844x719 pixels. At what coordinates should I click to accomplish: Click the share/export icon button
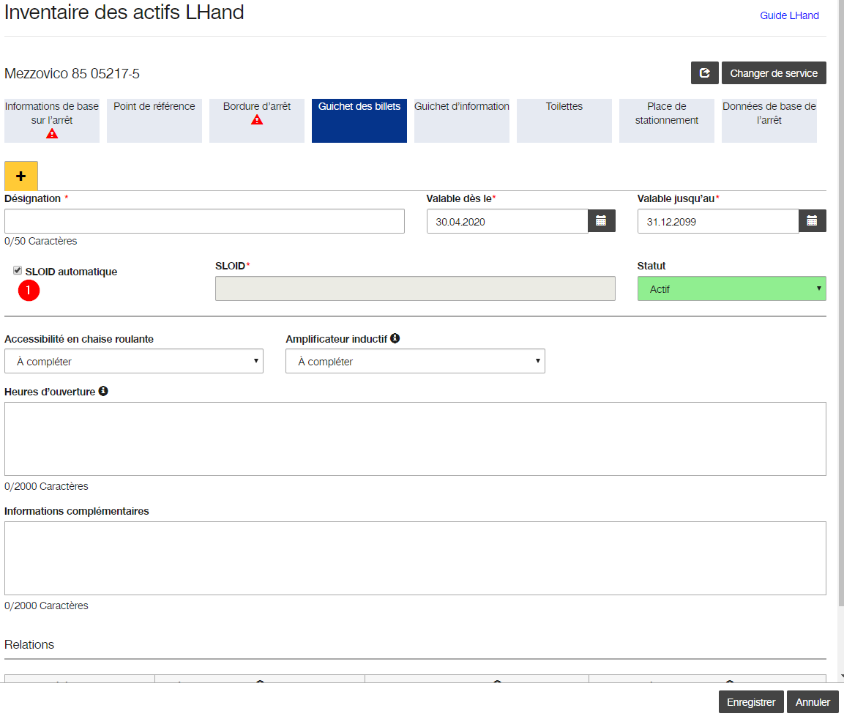click(705, 73)
